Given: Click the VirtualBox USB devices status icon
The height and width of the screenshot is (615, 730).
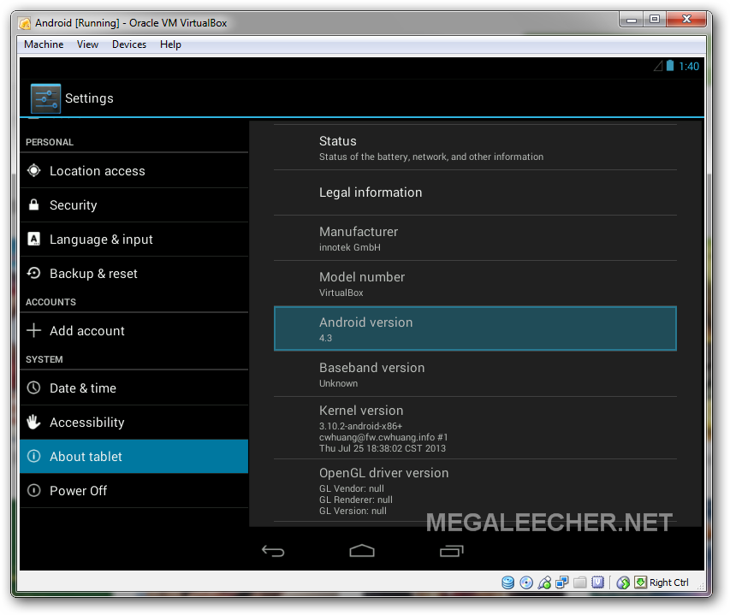Looking at the screenshot, I should point(544,582).
